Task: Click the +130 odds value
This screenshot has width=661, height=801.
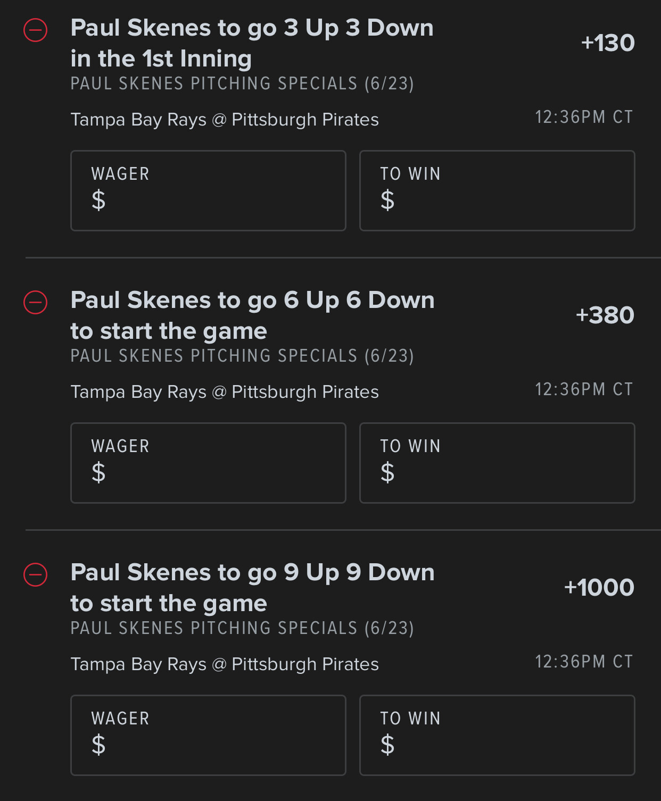Action: 608,43
